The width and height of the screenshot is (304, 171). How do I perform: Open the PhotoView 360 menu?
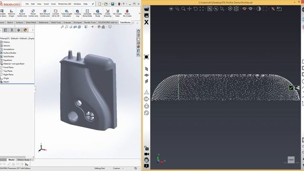pos(64,4)
